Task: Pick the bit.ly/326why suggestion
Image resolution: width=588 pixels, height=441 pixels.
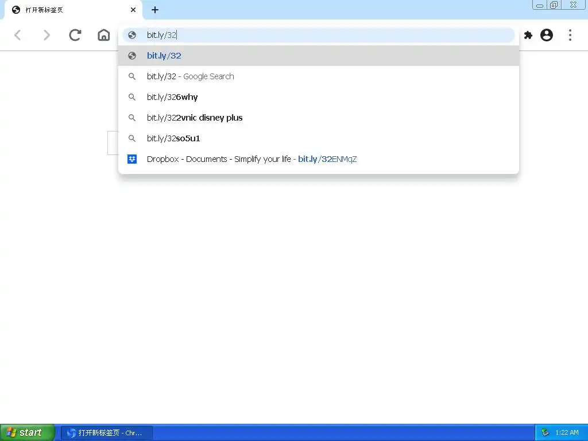Action: [318, 97]
